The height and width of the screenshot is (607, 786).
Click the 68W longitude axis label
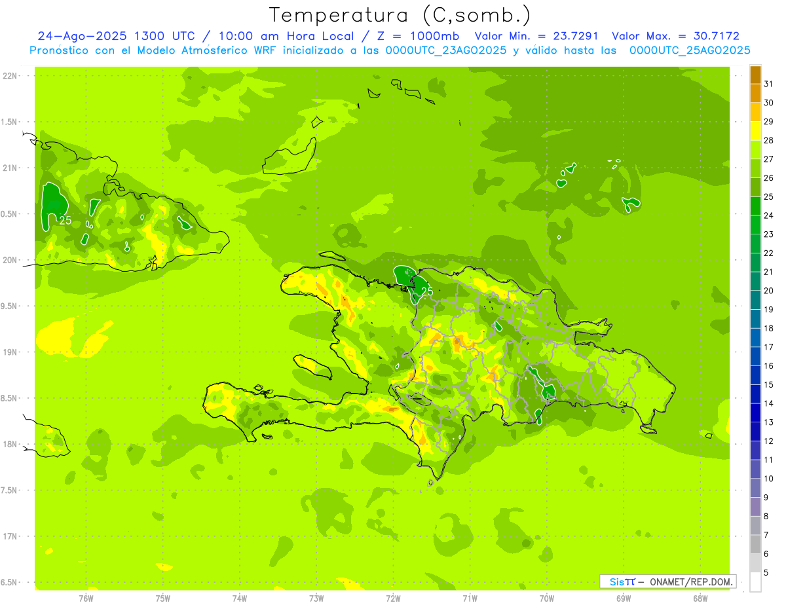tap(700, 598)
